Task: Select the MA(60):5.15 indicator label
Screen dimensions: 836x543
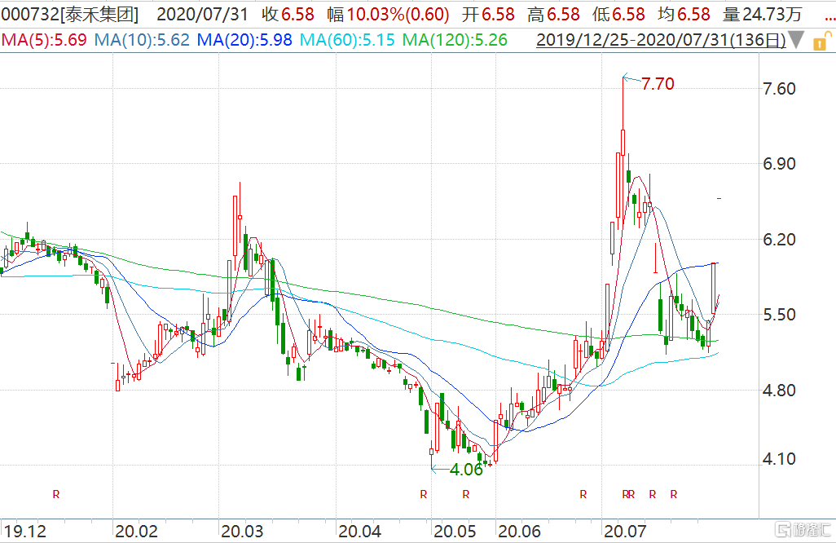Action: click(x=347, y=40)
